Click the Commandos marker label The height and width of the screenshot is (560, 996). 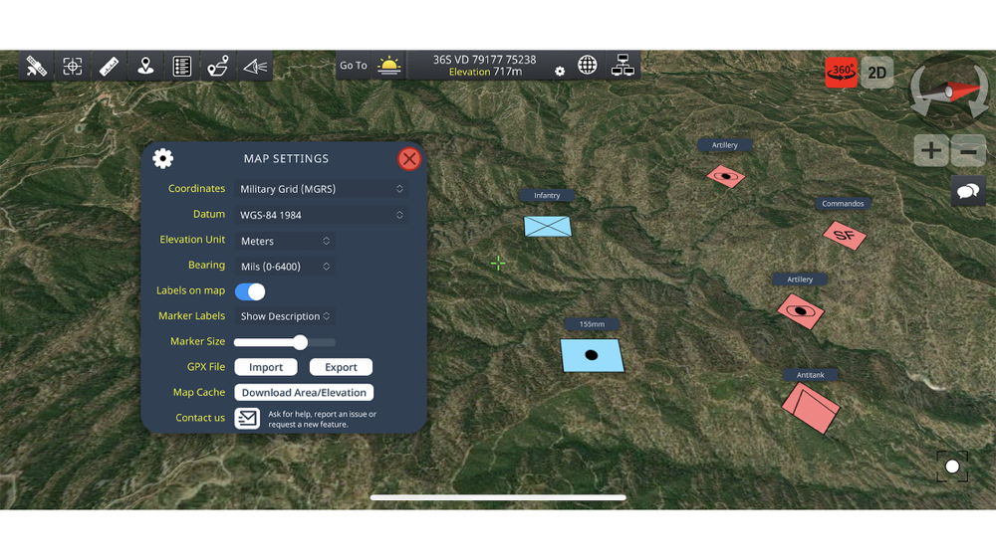[843, 204]
